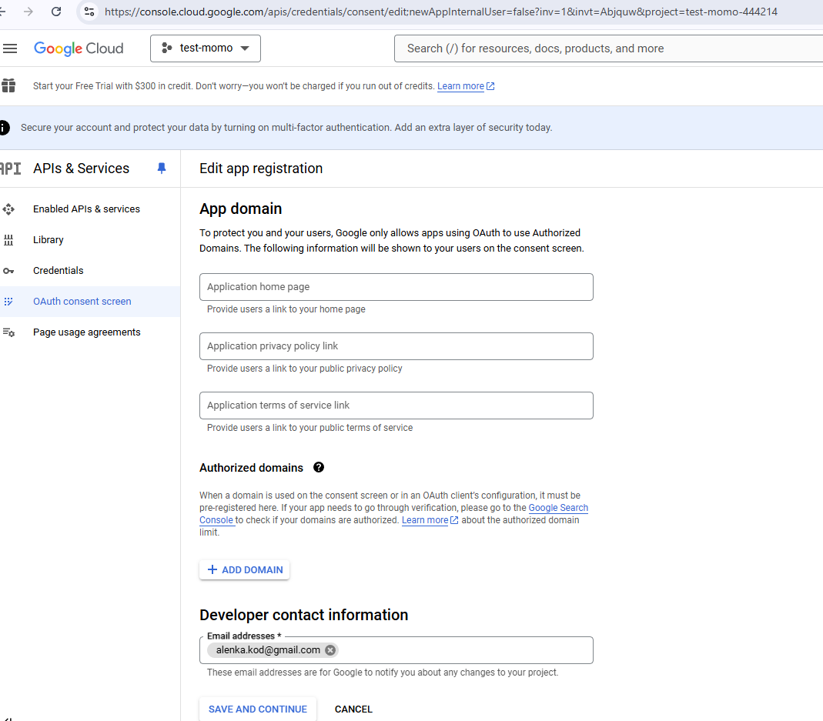The height and width of the screenshot is (721, 823).
Task: Focus the Application home page field
Action: pyautogui.click(x=396, y=287)
